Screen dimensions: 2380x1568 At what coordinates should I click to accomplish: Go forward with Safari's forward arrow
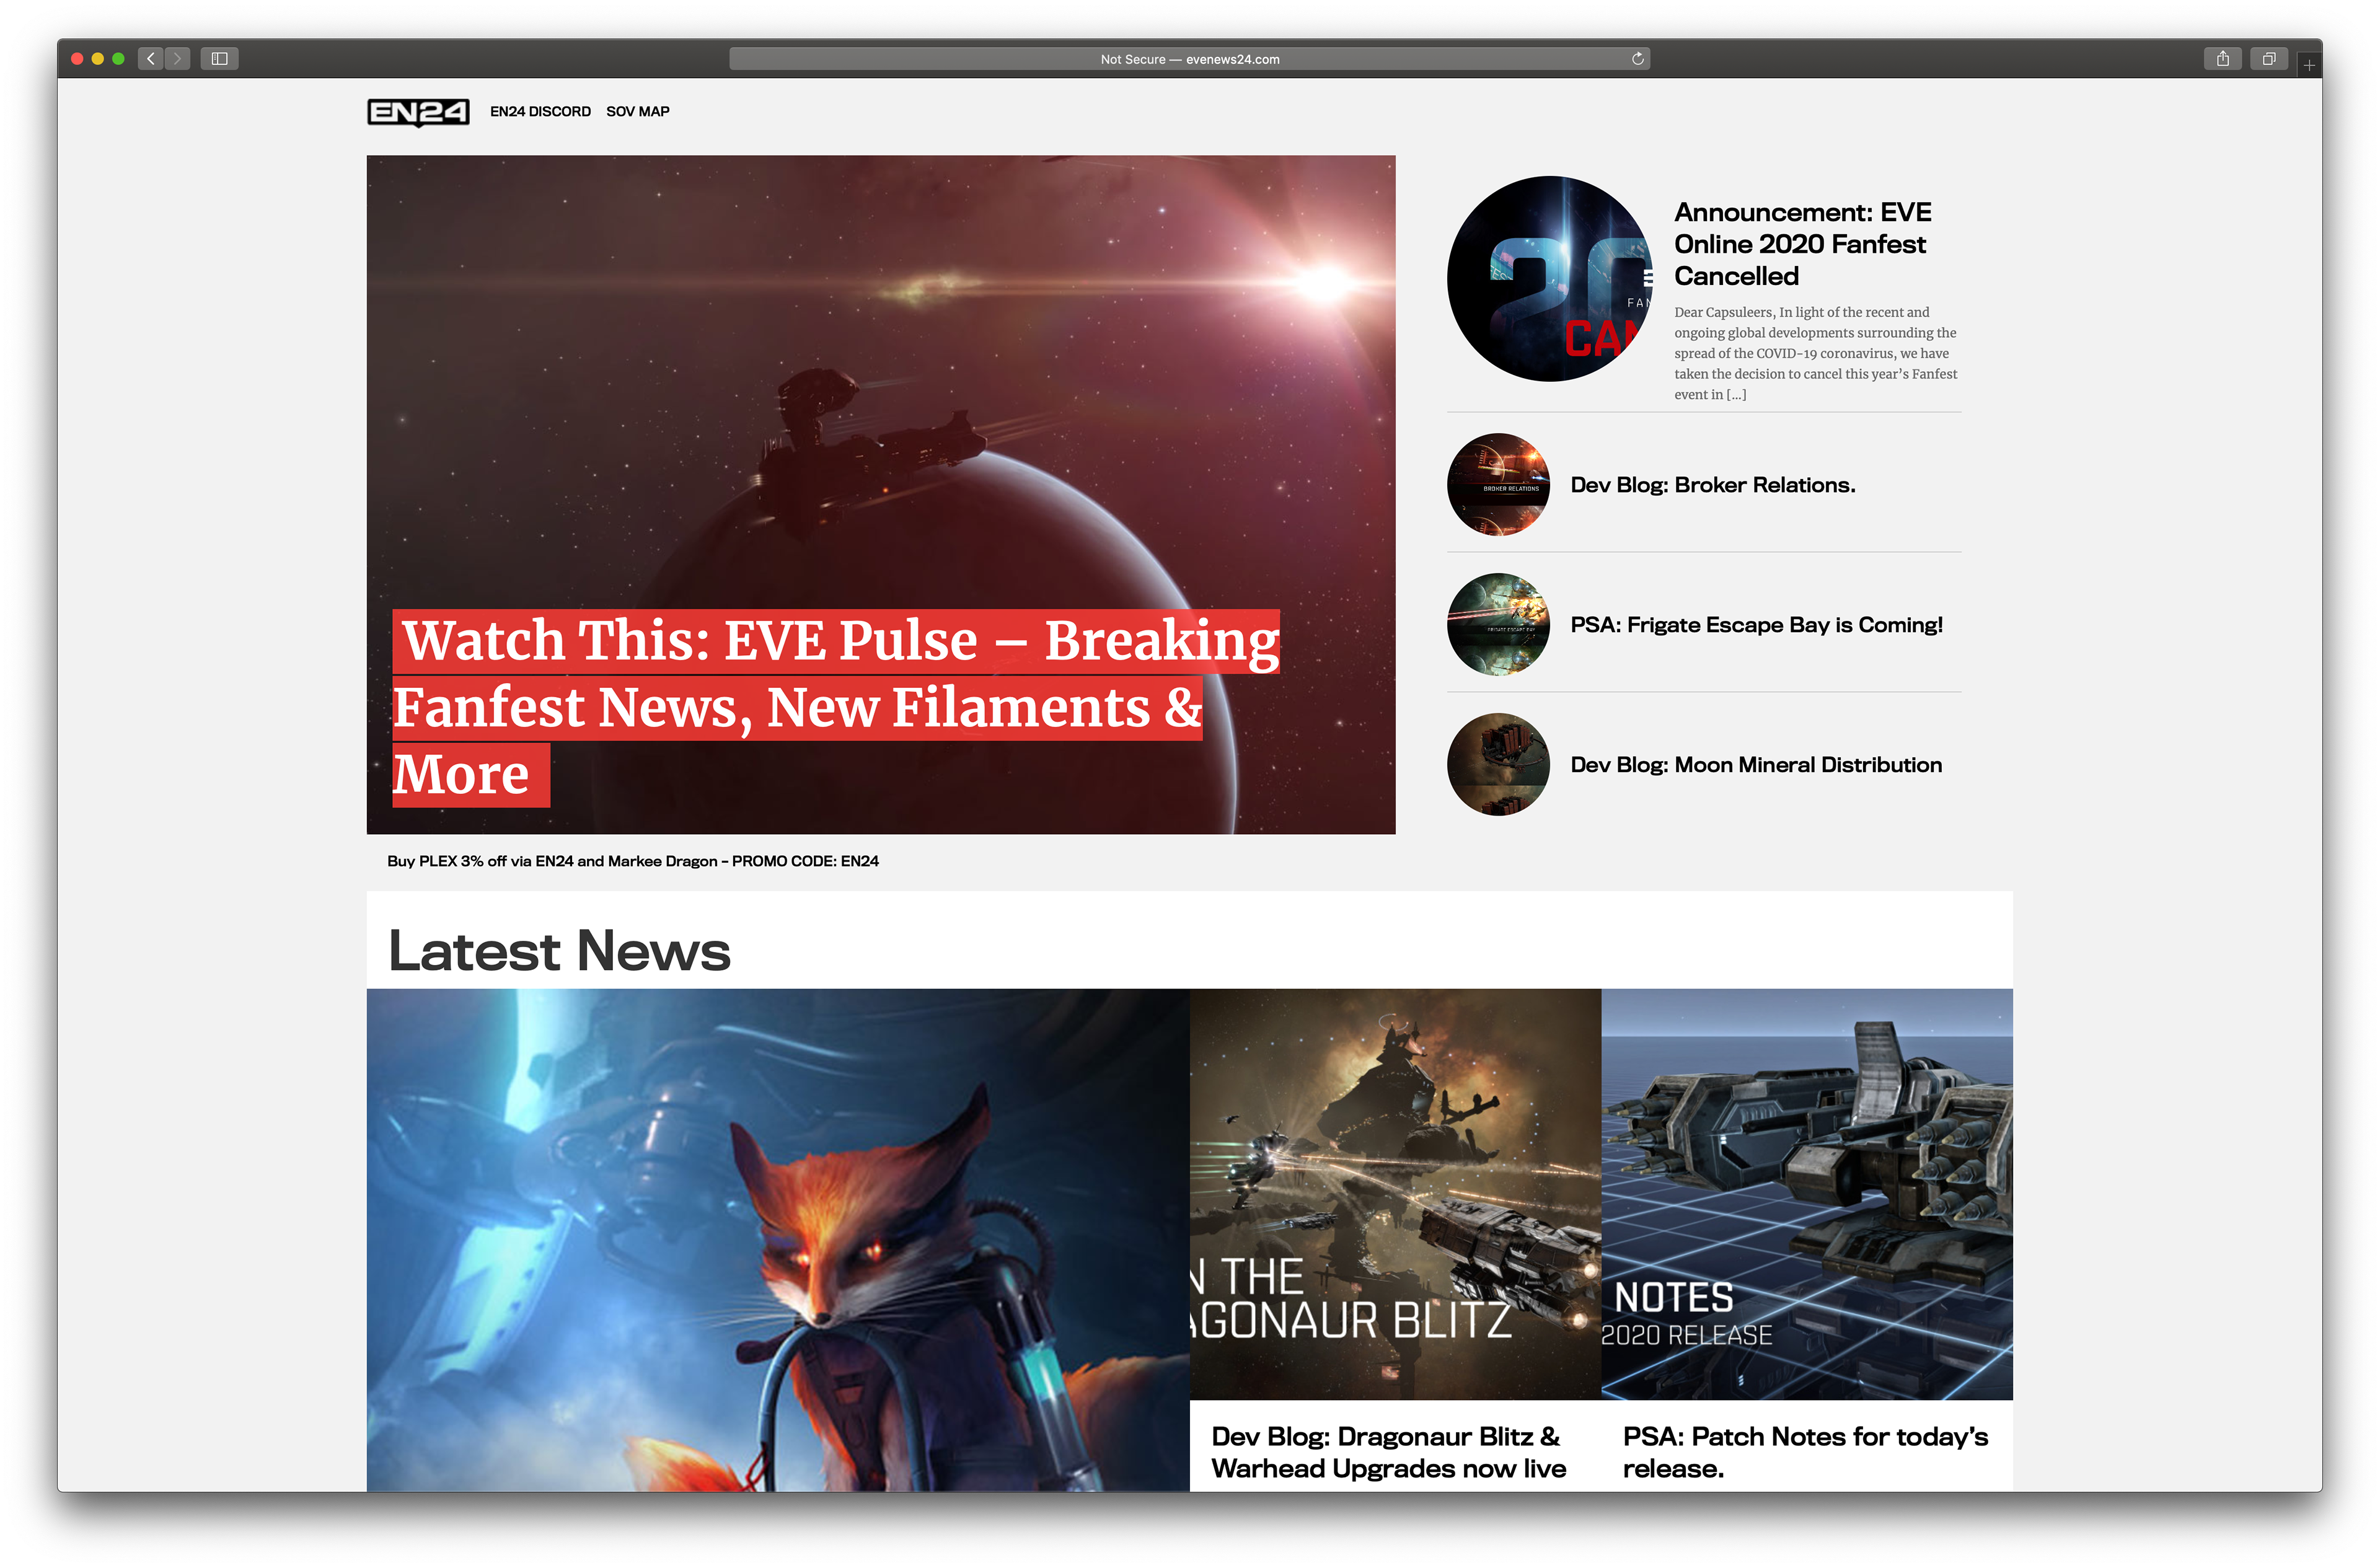(177, 59)
